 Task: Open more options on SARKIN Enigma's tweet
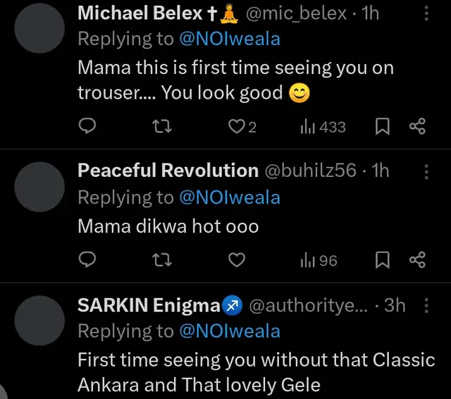pyautogui.click(x=426, y=305)
